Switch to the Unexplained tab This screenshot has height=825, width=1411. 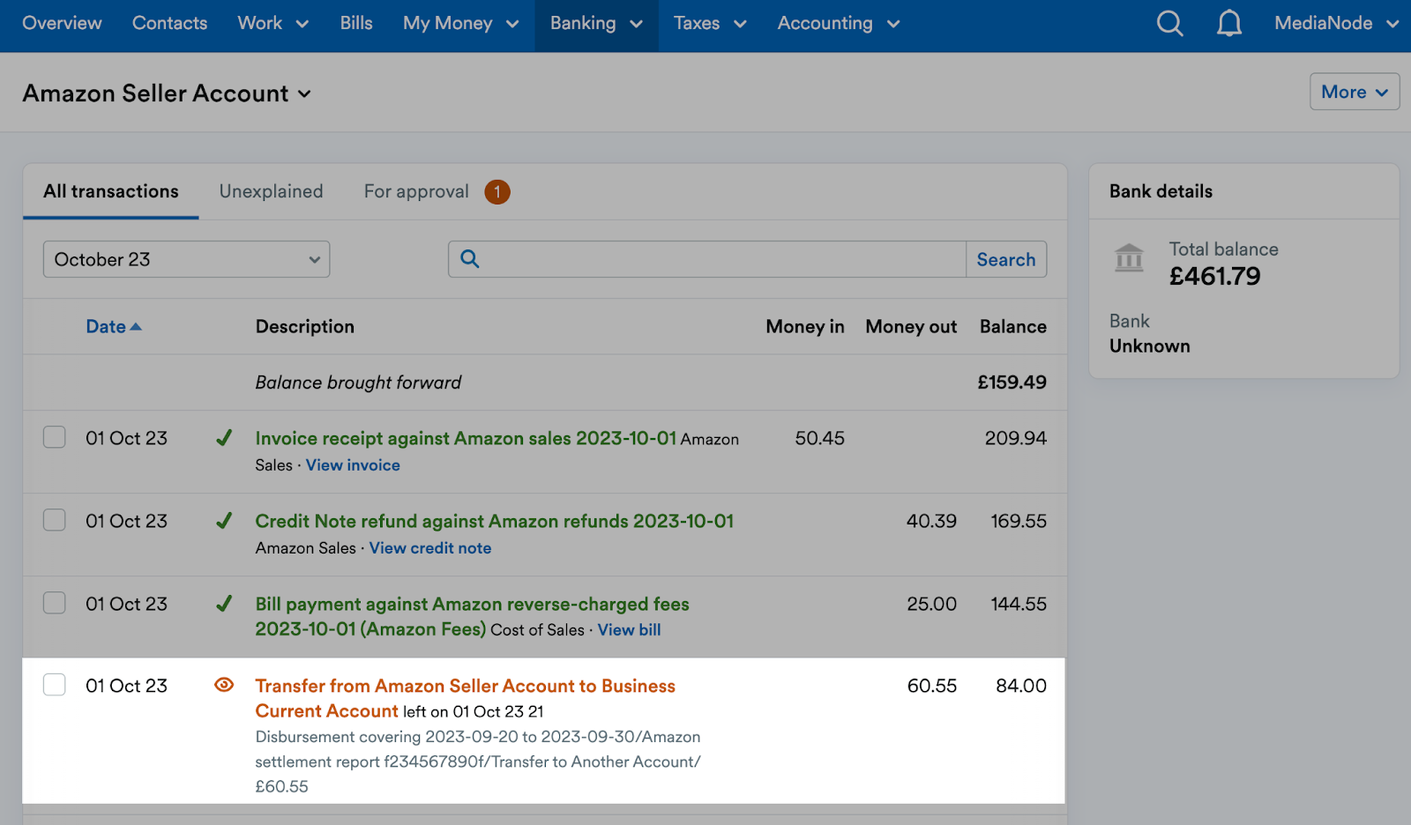(271, 191)
